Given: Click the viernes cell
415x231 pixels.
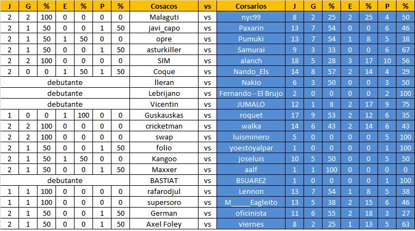Looking at the screenshot, I should pos(251,224).
